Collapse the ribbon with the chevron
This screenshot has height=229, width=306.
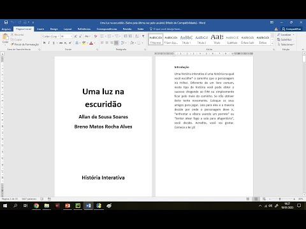tap(303, 49)
